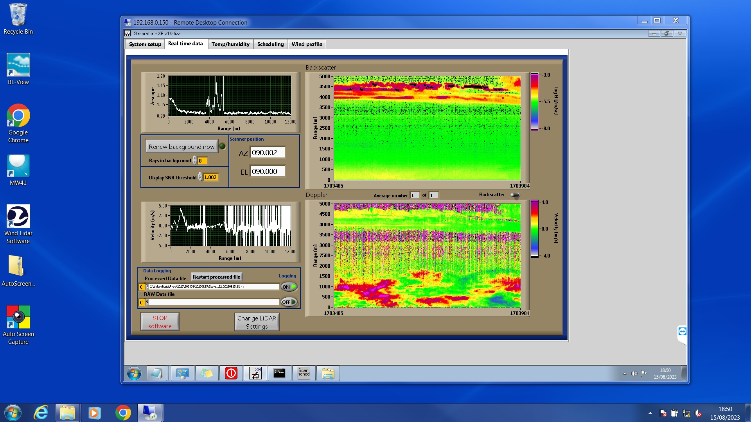Switch to the Wind profile tab
The height and width of the screenshot is (422, 751).
pyautogui.click(x=307, y=44)
